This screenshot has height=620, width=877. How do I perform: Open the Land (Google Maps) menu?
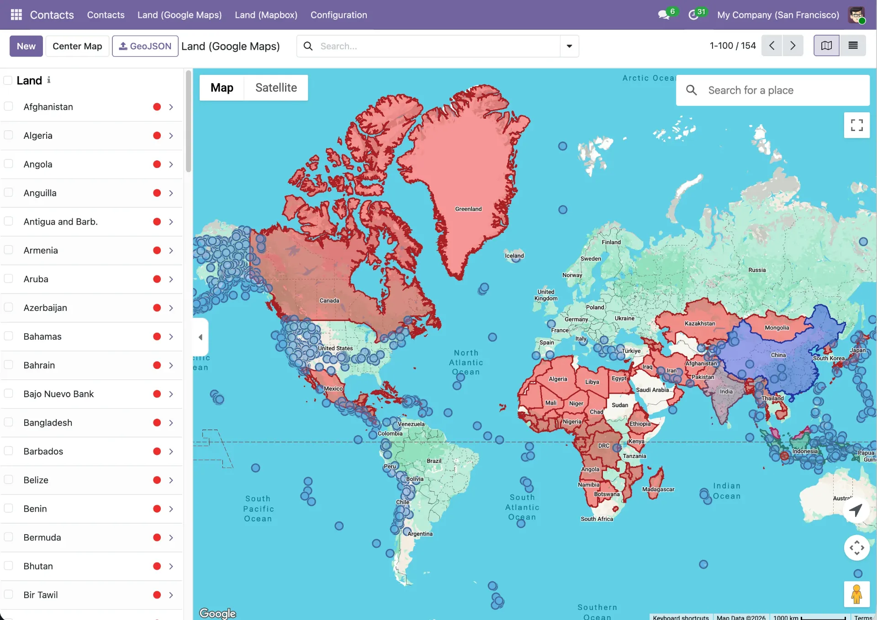[180, 15]
